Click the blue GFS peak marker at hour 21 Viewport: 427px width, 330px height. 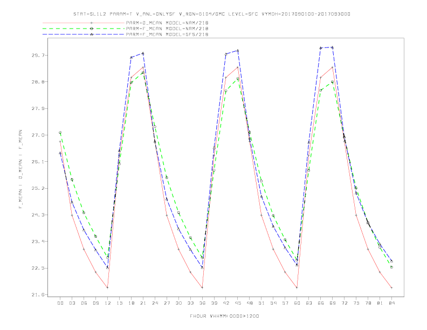[x=143, y=53]
